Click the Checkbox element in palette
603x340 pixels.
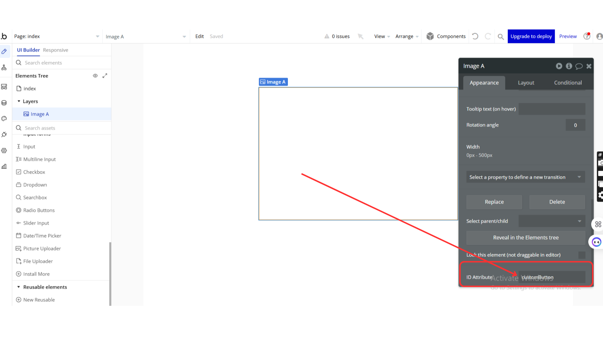(x=31, y=172)
